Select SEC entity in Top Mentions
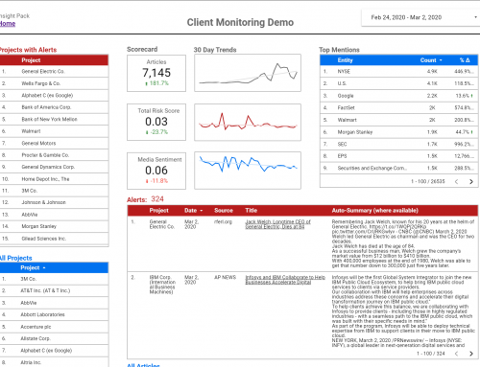 click(x=398, y=144)
